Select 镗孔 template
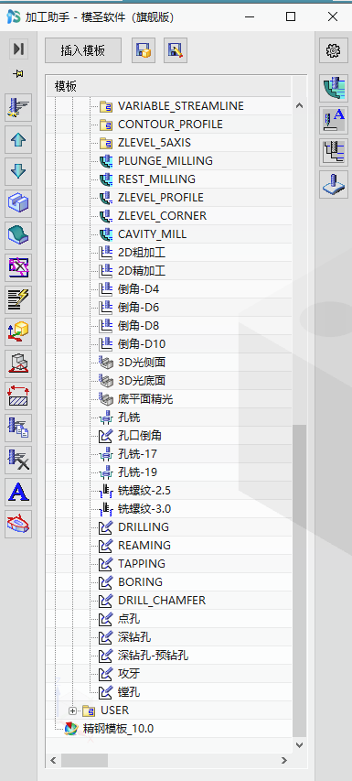352x781 pixels. [129, 692]
